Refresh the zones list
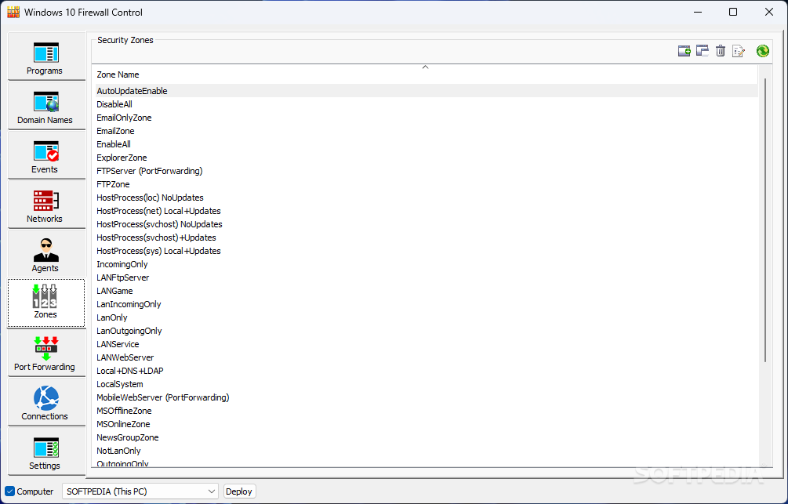Screen dimensions: 788x504 762,51
